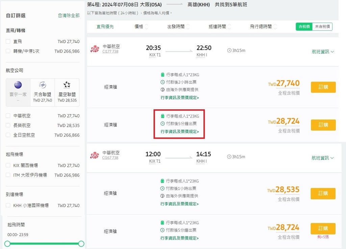The height and width of the screenshot is (249, 346).
Task: Click the 00:00- 23:59 time range text
Action: click(18, 235)
